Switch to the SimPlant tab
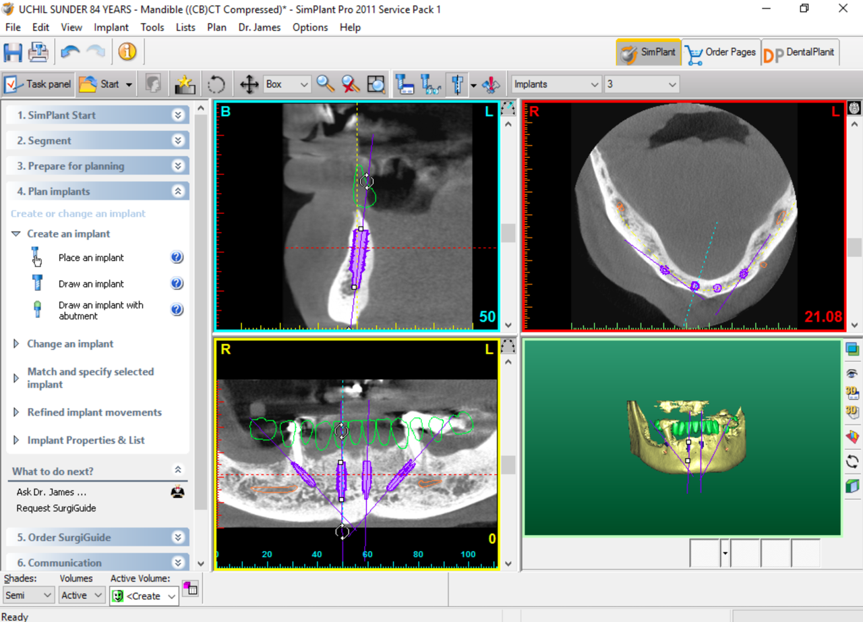The height and width of the screenshot is (622, 863). (x=648, y=52)
